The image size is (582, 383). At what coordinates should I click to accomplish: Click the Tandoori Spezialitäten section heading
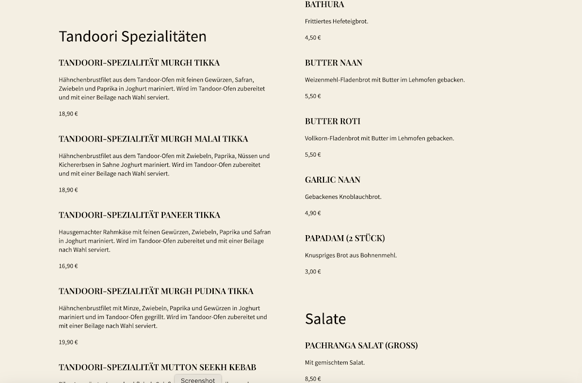coord(132,36)
